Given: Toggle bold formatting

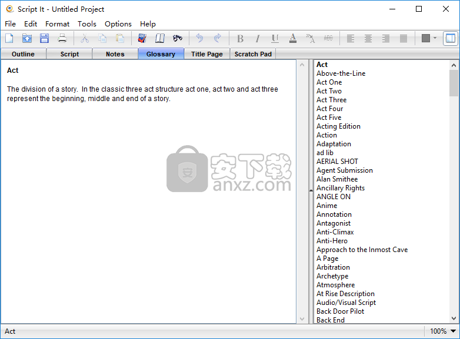Looking at the screenshot, I should pos(240,38).
